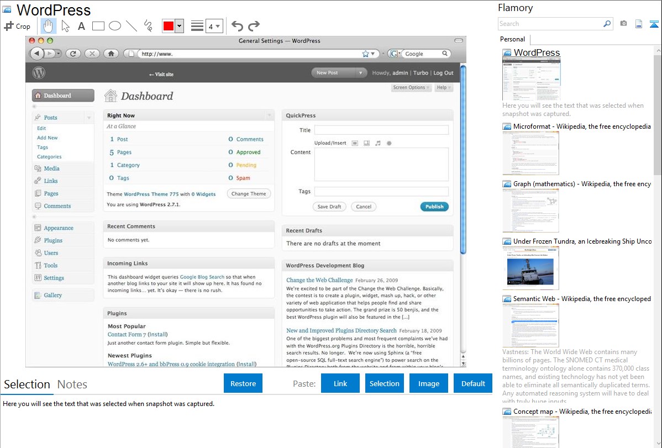Open the color dropdown arrow
Image resolution: width=662 pixels, height=448 pixels.
[180, 26]
